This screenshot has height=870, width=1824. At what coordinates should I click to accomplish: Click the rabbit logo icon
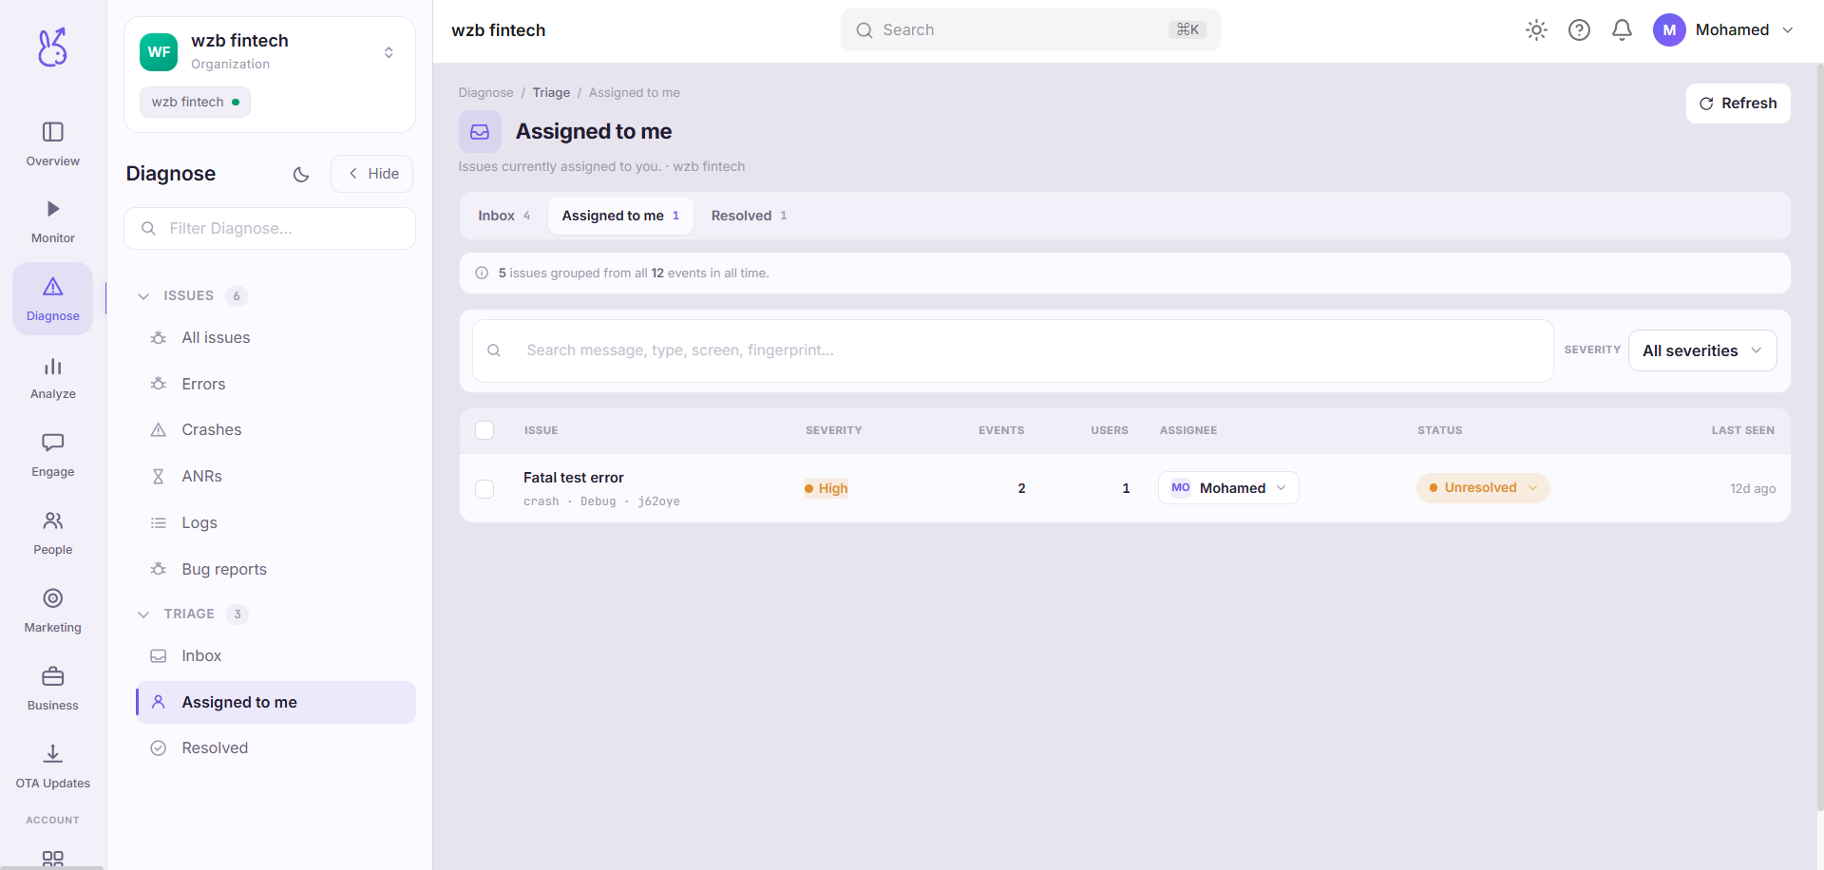click(x=53, y=47)
